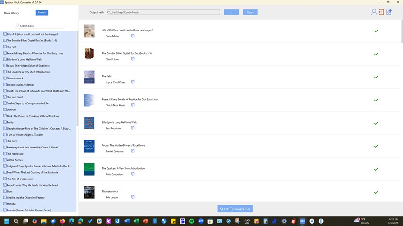
Task: Click book icon beside Daniel Goleman
Action: pos(133,151)
